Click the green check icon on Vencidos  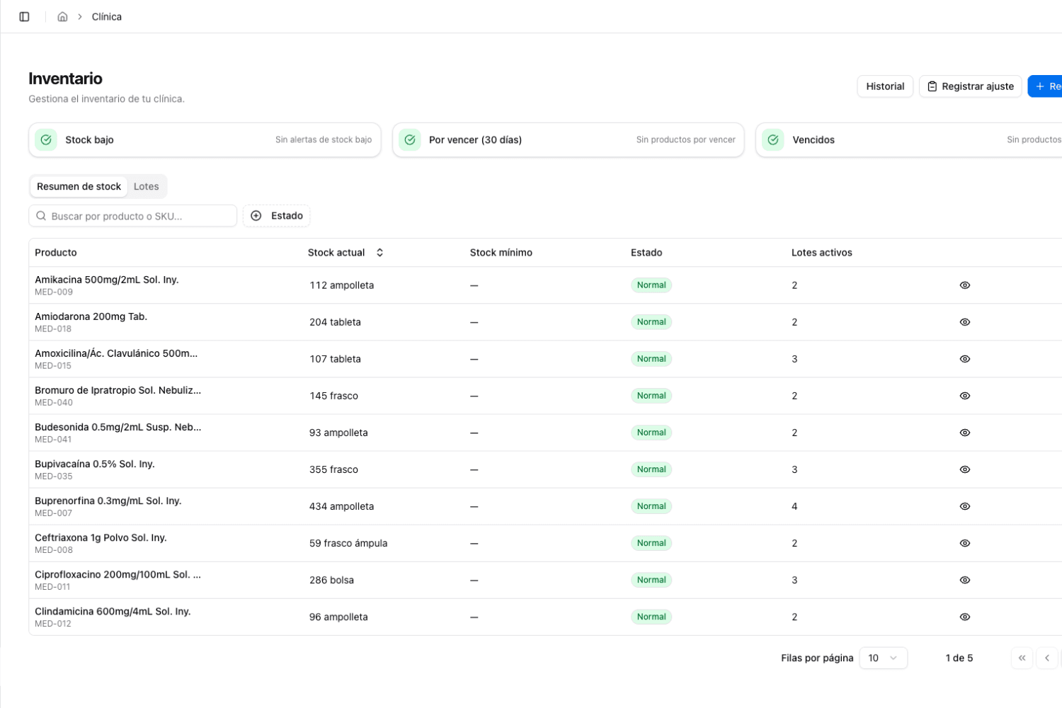[x=772, y=139]
